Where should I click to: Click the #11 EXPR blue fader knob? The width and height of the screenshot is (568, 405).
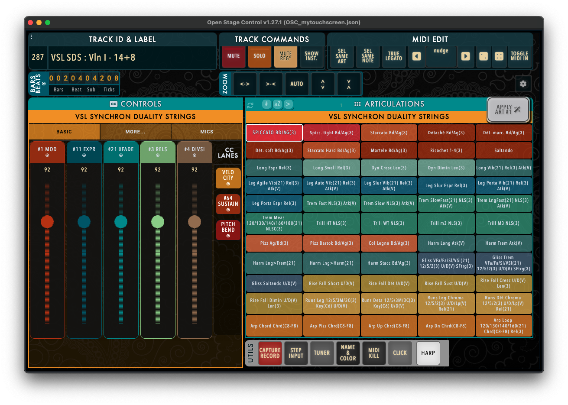pyautogui.click(x=84, y=222)
